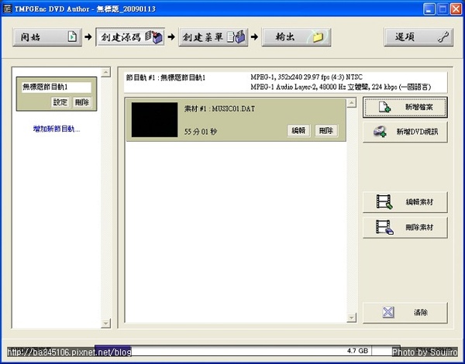Click 編輯 (Edit) for the MUSIC01.DAT clip

tap(298, 131)
